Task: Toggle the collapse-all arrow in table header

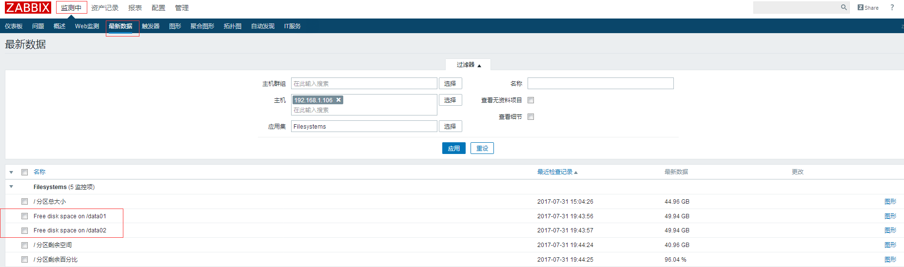Action: pos(11,172)
